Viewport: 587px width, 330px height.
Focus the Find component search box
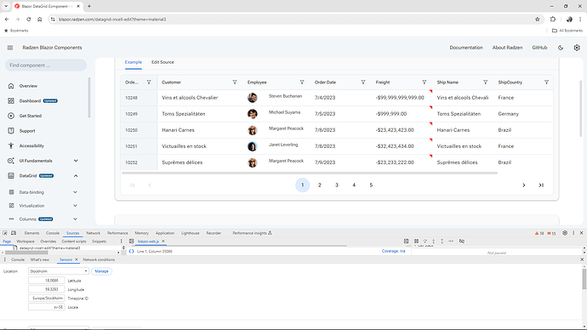[x=46, y=65]
